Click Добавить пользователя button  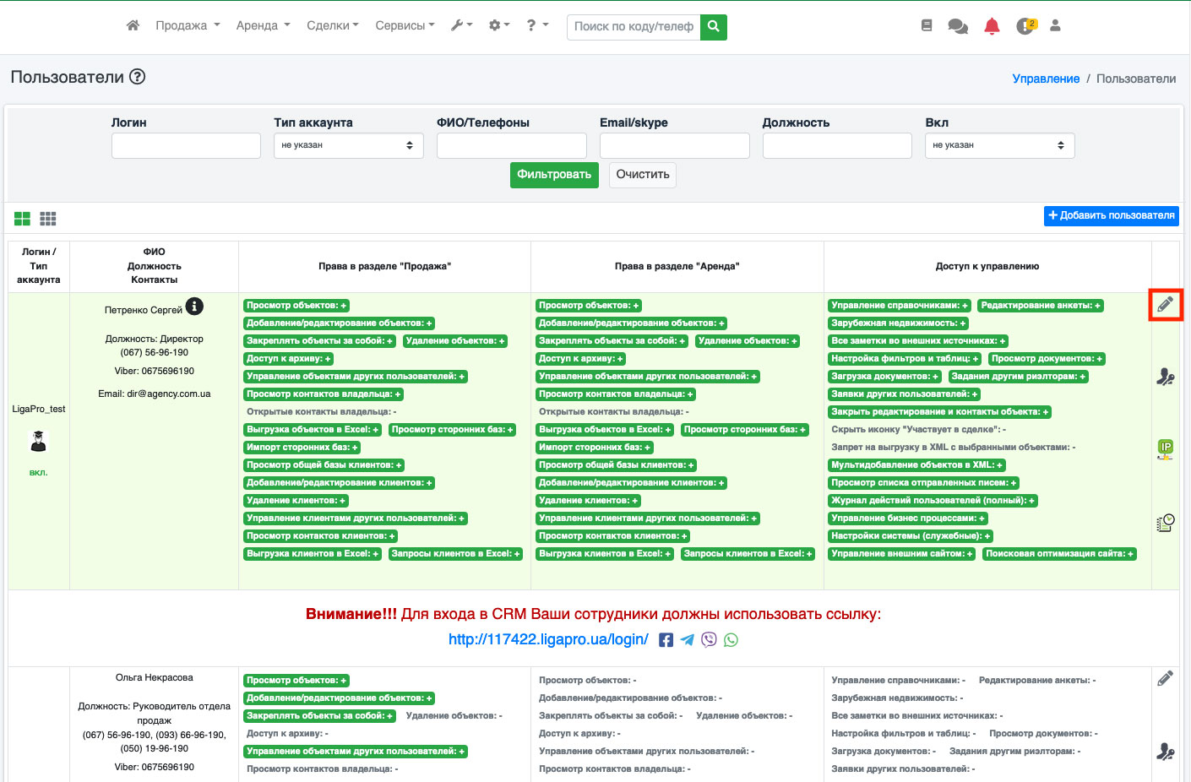click(x=1112, y=215)
